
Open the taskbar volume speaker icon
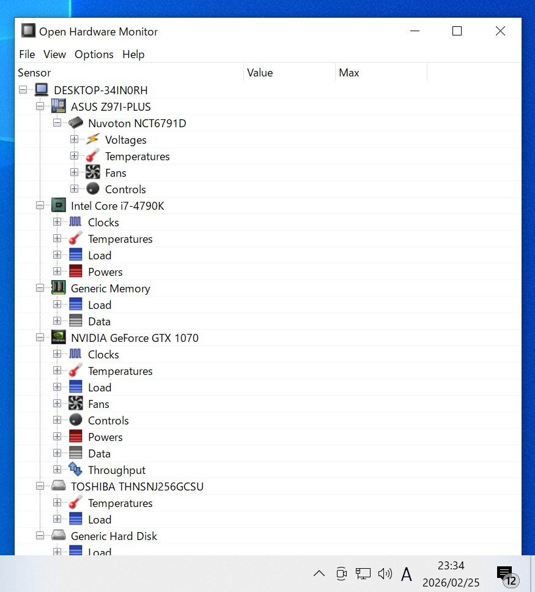pyautogui.click(x=385, y=574)
